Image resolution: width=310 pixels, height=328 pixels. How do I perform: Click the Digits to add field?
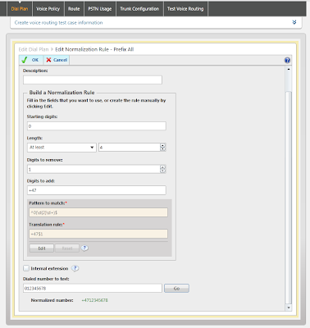tap(97, 190)
